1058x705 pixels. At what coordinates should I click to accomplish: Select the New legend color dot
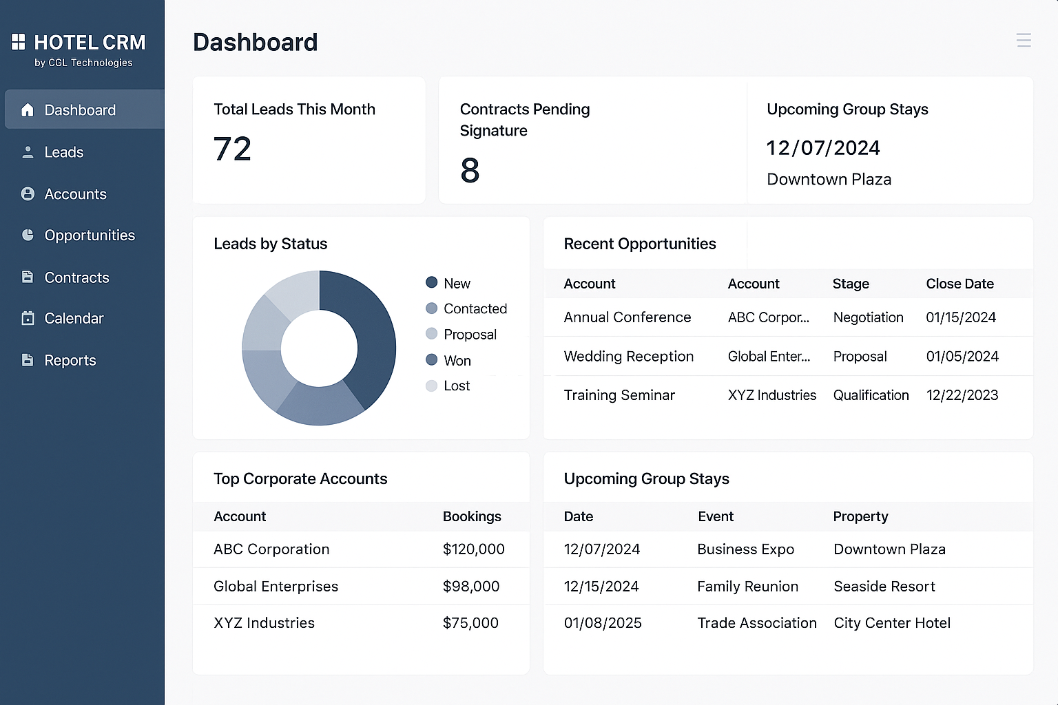pos(432,283)
